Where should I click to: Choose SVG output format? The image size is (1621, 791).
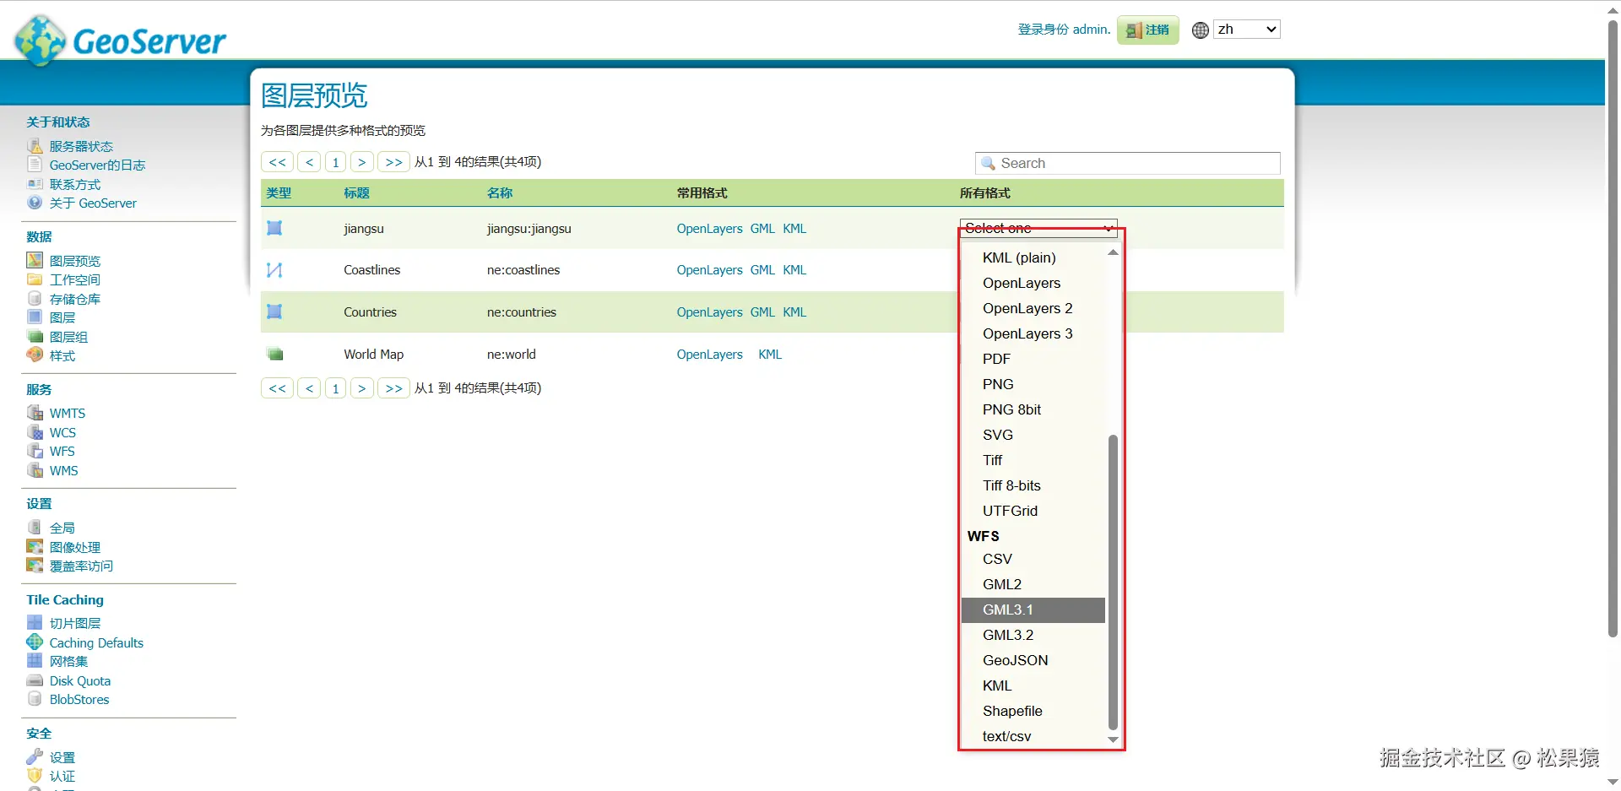pyautogui.click(x=998, y=435)
